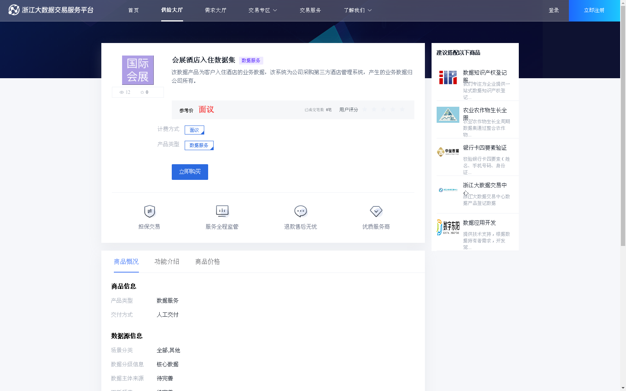The image size is (626, 391).
Task: Select the 供给大厅 menu item
Action: click(172, 10)
